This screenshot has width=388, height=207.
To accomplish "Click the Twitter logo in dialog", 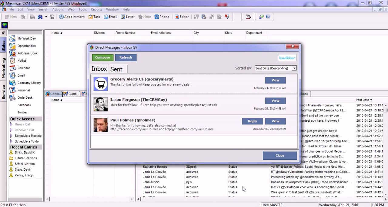I will (287, 58).
